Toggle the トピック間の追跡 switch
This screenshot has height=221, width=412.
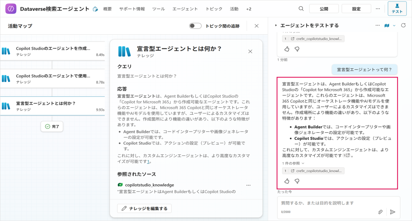[195, 26]
